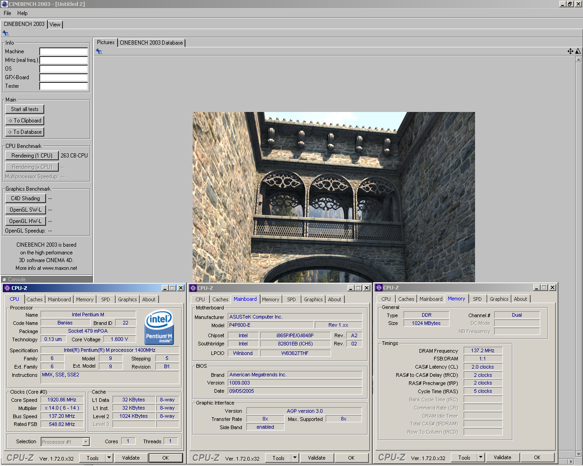Open SPD tab in right CPU-Z window
583x466 pixels.
pos(477,299)
